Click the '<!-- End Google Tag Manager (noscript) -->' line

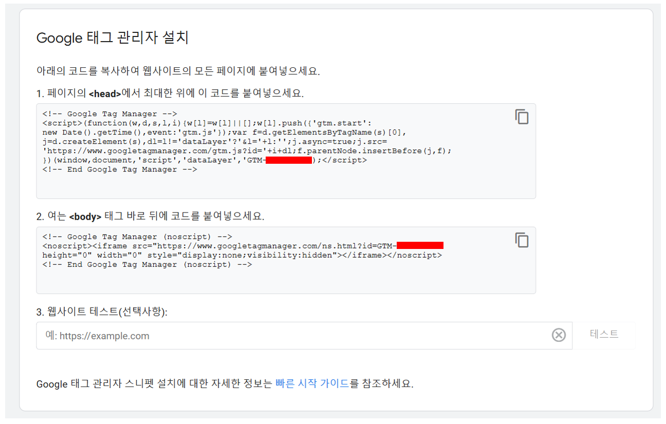click(147, 265)
